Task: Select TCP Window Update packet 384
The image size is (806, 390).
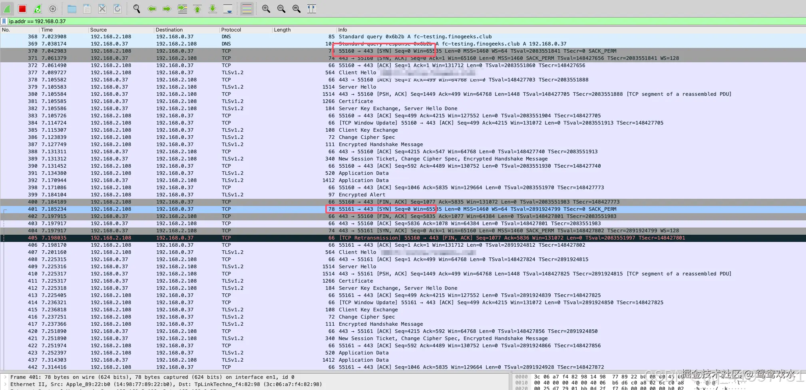Action: (403, 123)
